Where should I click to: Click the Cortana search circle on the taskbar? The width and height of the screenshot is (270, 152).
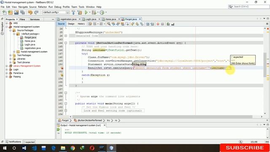pyautogui.click(x=14, y=148)
